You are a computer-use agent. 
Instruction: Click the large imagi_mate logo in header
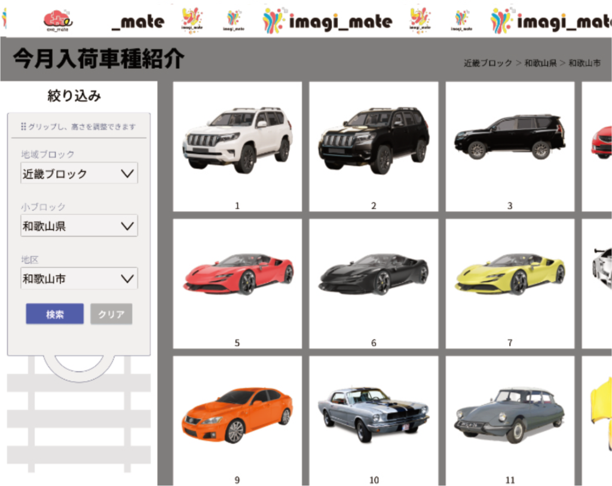pos(328,22)
